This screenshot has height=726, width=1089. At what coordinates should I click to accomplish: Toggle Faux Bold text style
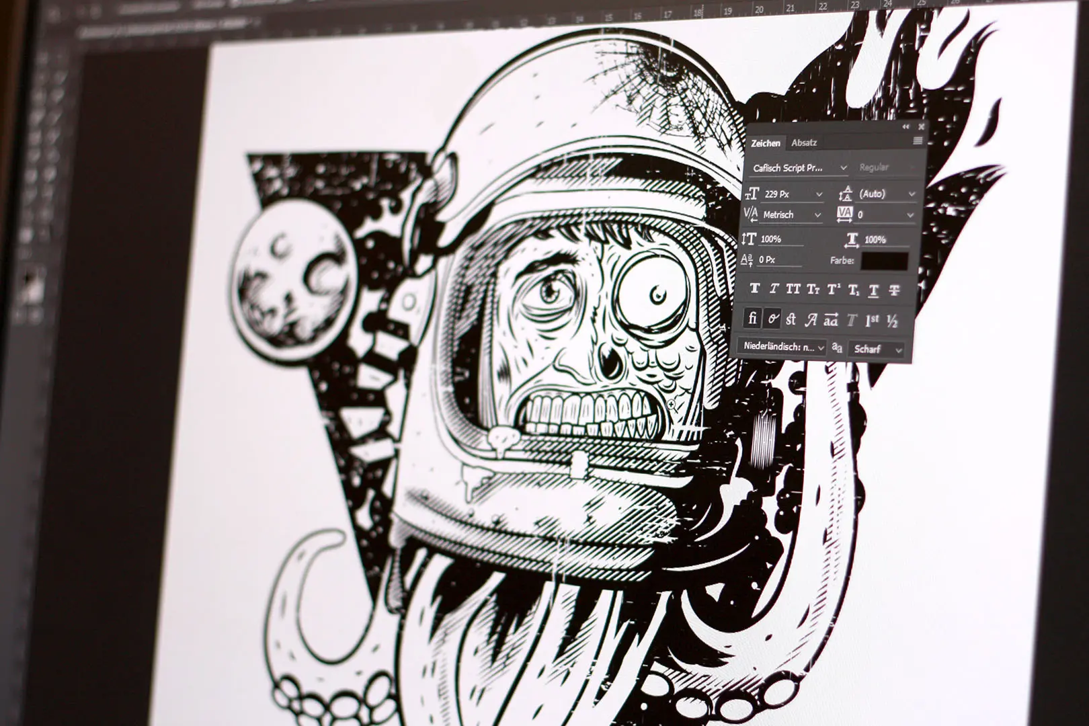[754, 288]
